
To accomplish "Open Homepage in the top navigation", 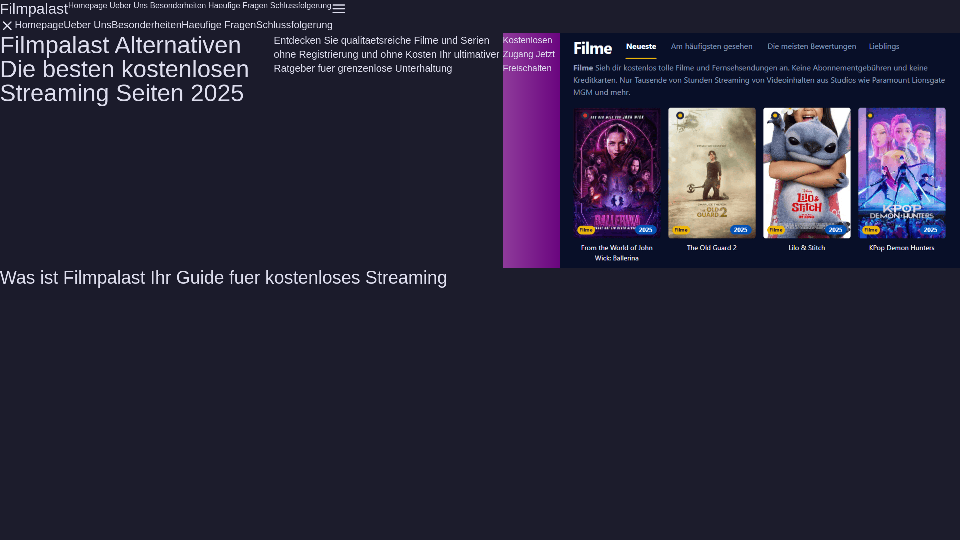I will (88, 6).
